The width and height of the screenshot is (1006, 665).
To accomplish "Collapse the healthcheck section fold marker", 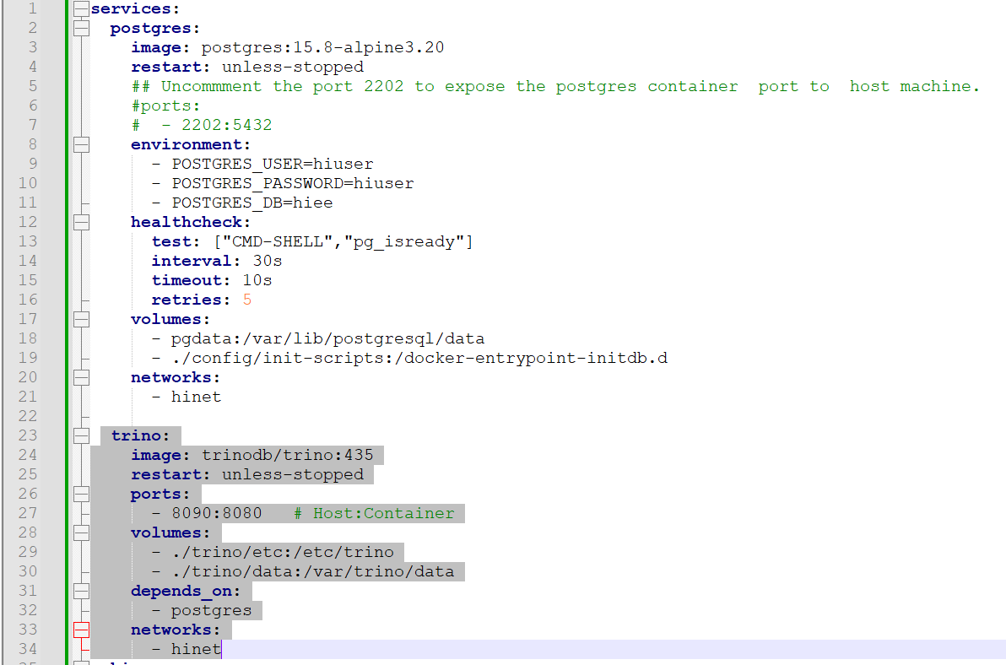I will click(81, 221).
